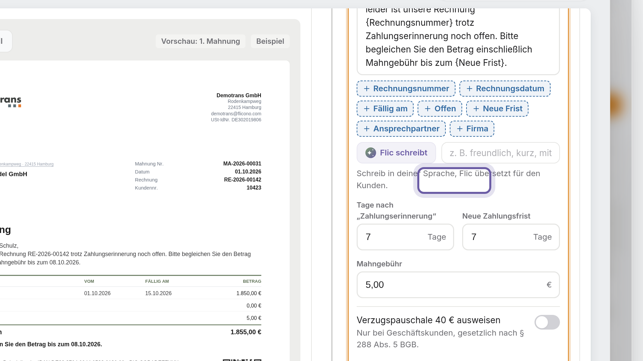Screen dimensions: 643x361
Task: Insert the Firma placeholder chip
Action: [x=472, y=129]
